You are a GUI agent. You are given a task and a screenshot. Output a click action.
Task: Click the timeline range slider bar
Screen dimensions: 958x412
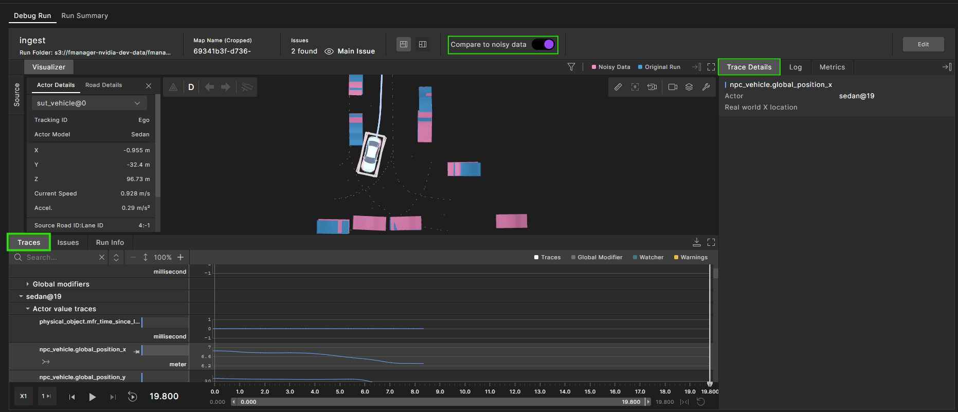[x=441, y=402]
